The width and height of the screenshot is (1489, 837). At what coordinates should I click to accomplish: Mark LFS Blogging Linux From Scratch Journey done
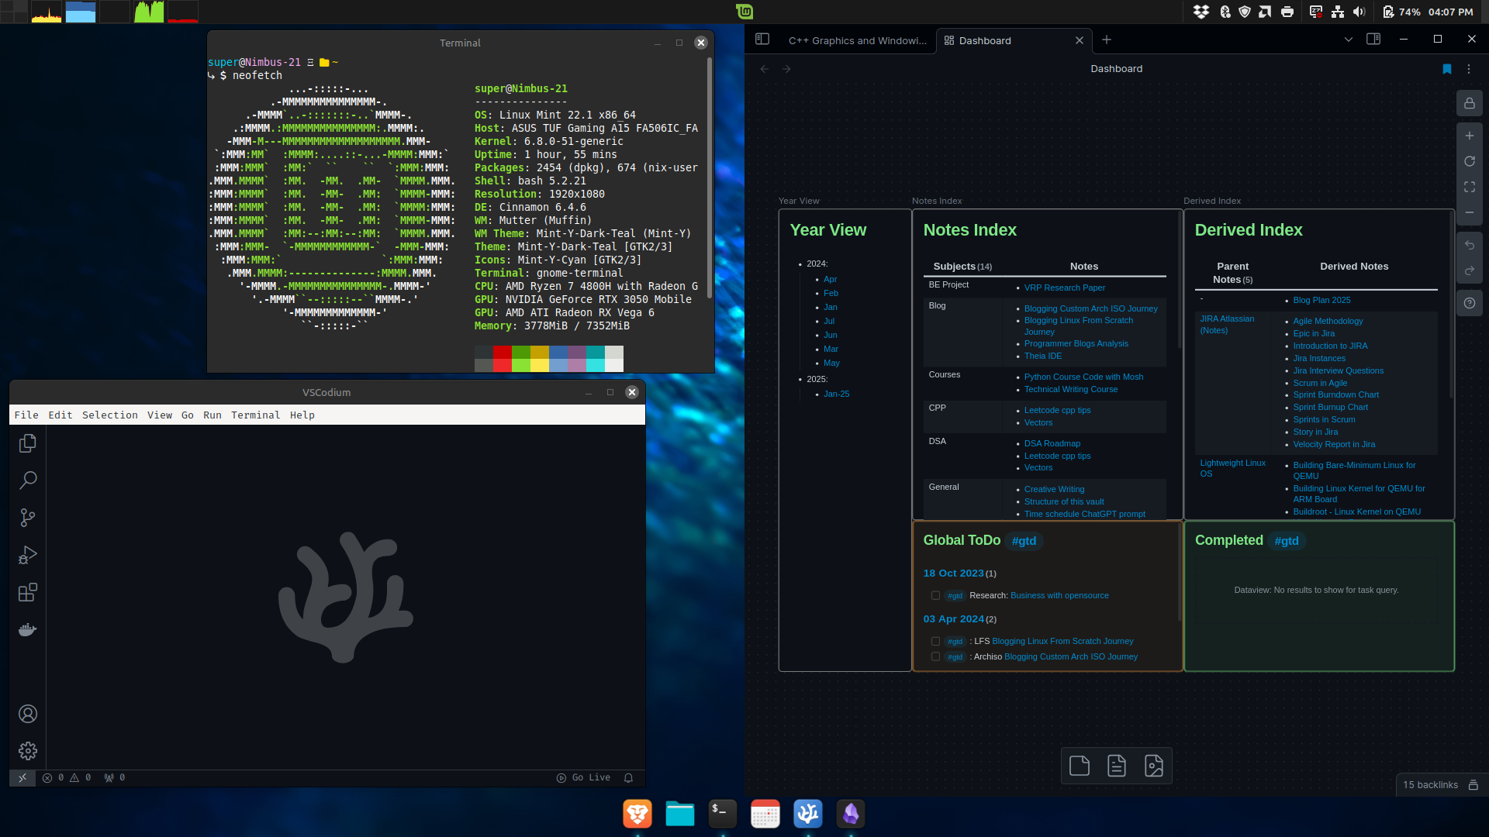coord(935,641)
